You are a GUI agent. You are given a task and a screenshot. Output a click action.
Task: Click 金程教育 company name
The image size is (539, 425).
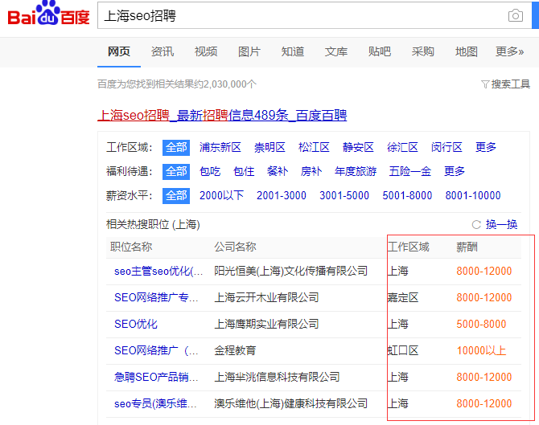(x=236, y=350)
